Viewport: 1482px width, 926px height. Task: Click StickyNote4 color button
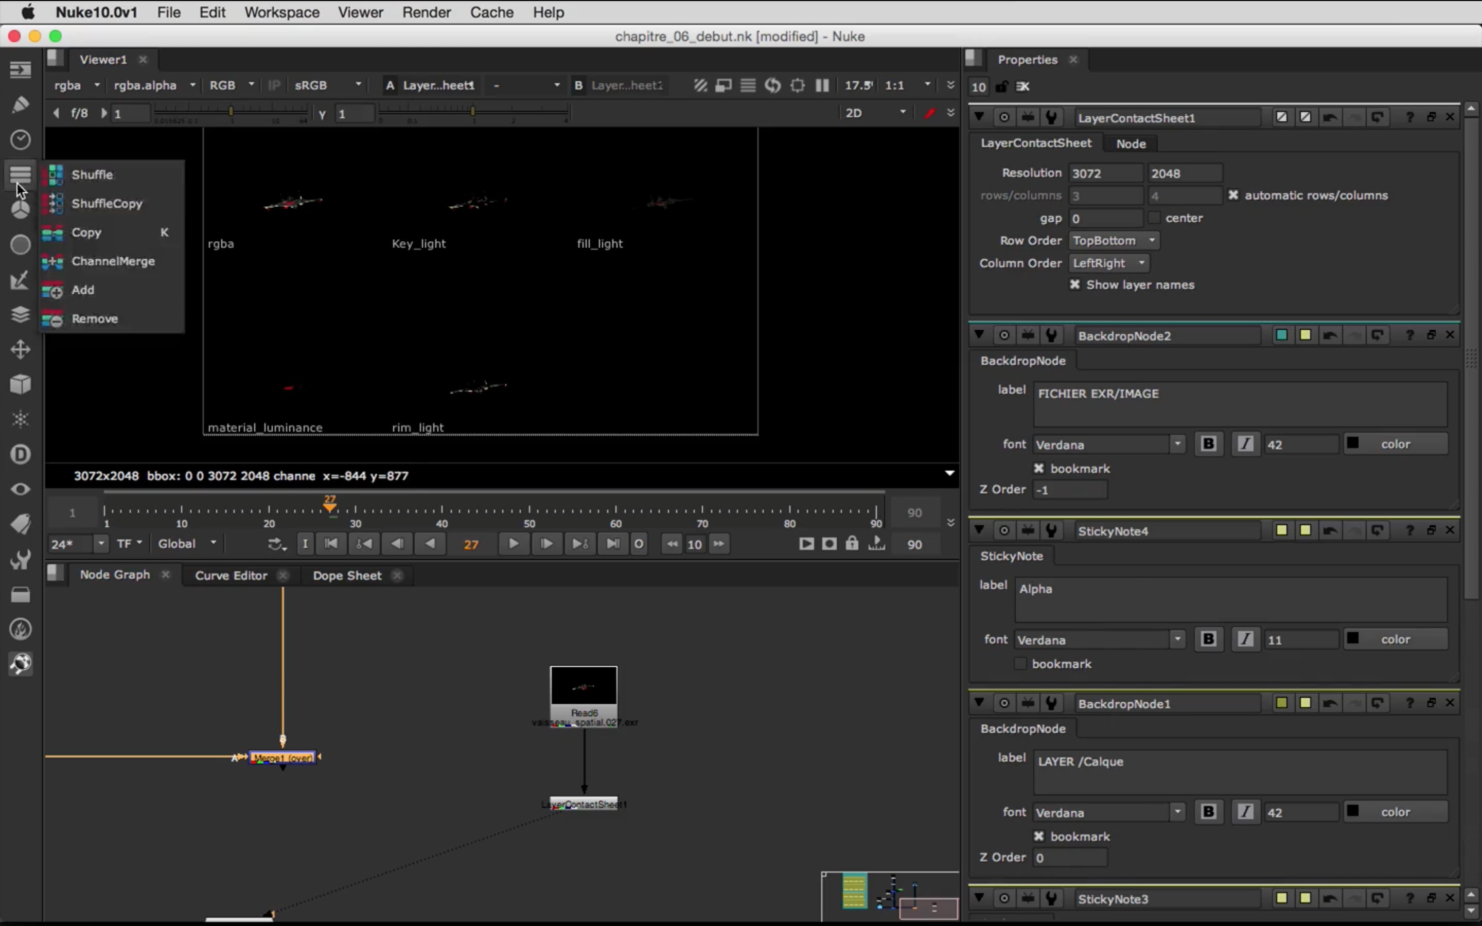point(1396,639)
